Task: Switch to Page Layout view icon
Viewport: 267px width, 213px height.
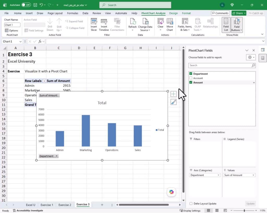Action: coord(217,210)
